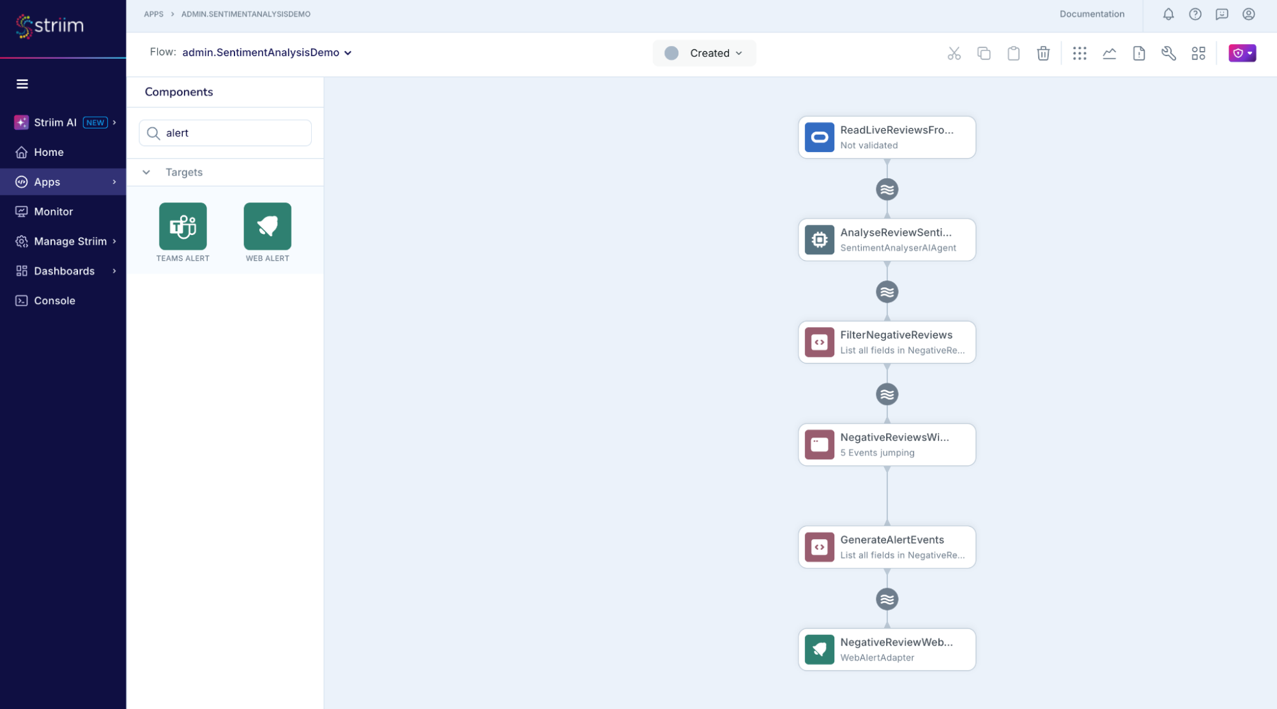The height and width of the screenshot is (709, 1277).
Task: Click the cut scissors icon in toolbar
Action: (954, 53)
